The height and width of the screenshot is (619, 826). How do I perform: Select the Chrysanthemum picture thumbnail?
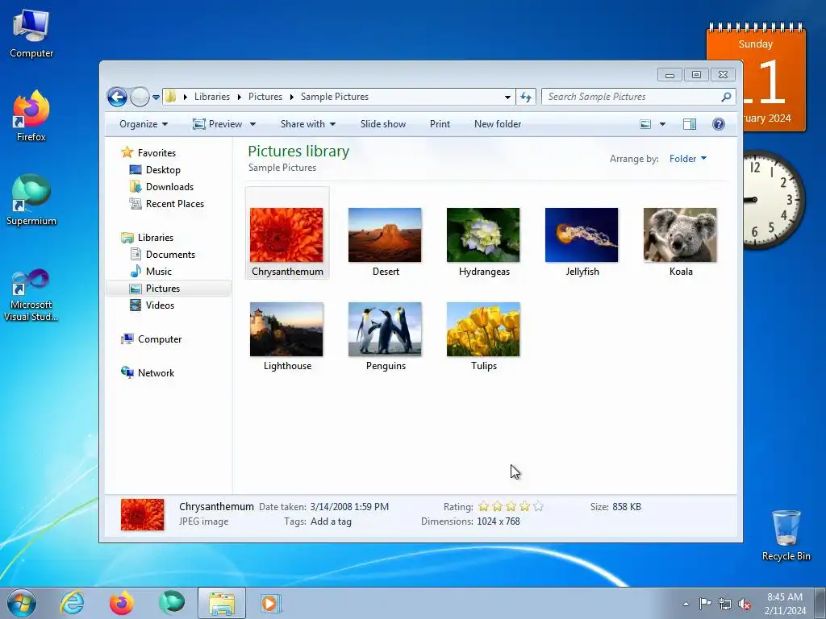tap(286, 235)
